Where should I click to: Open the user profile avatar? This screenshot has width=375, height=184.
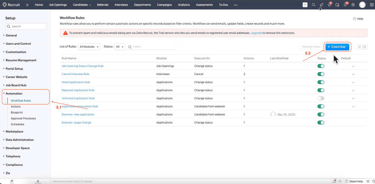(x=362, y=5)
